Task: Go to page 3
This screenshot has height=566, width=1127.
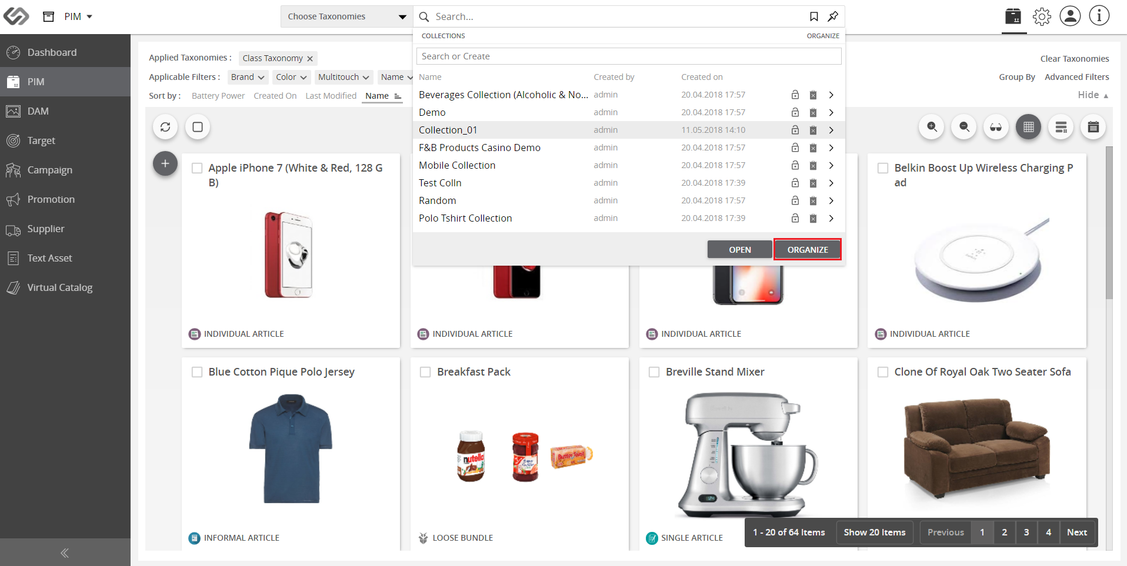Action: point(1026,532)
